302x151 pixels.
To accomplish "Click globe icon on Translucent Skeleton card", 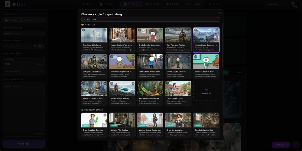I will point(84,30).
